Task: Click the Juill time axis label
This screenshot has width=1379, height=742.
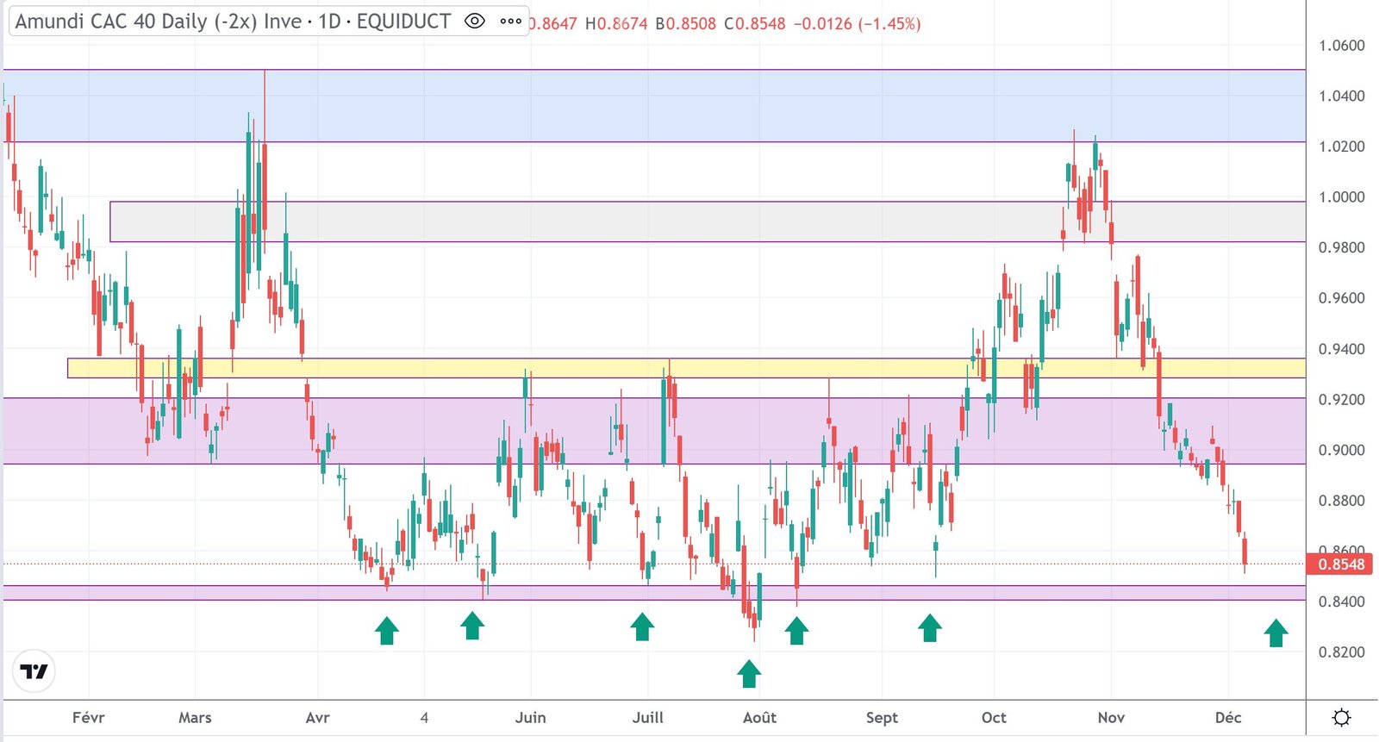Action: (648, 718)
